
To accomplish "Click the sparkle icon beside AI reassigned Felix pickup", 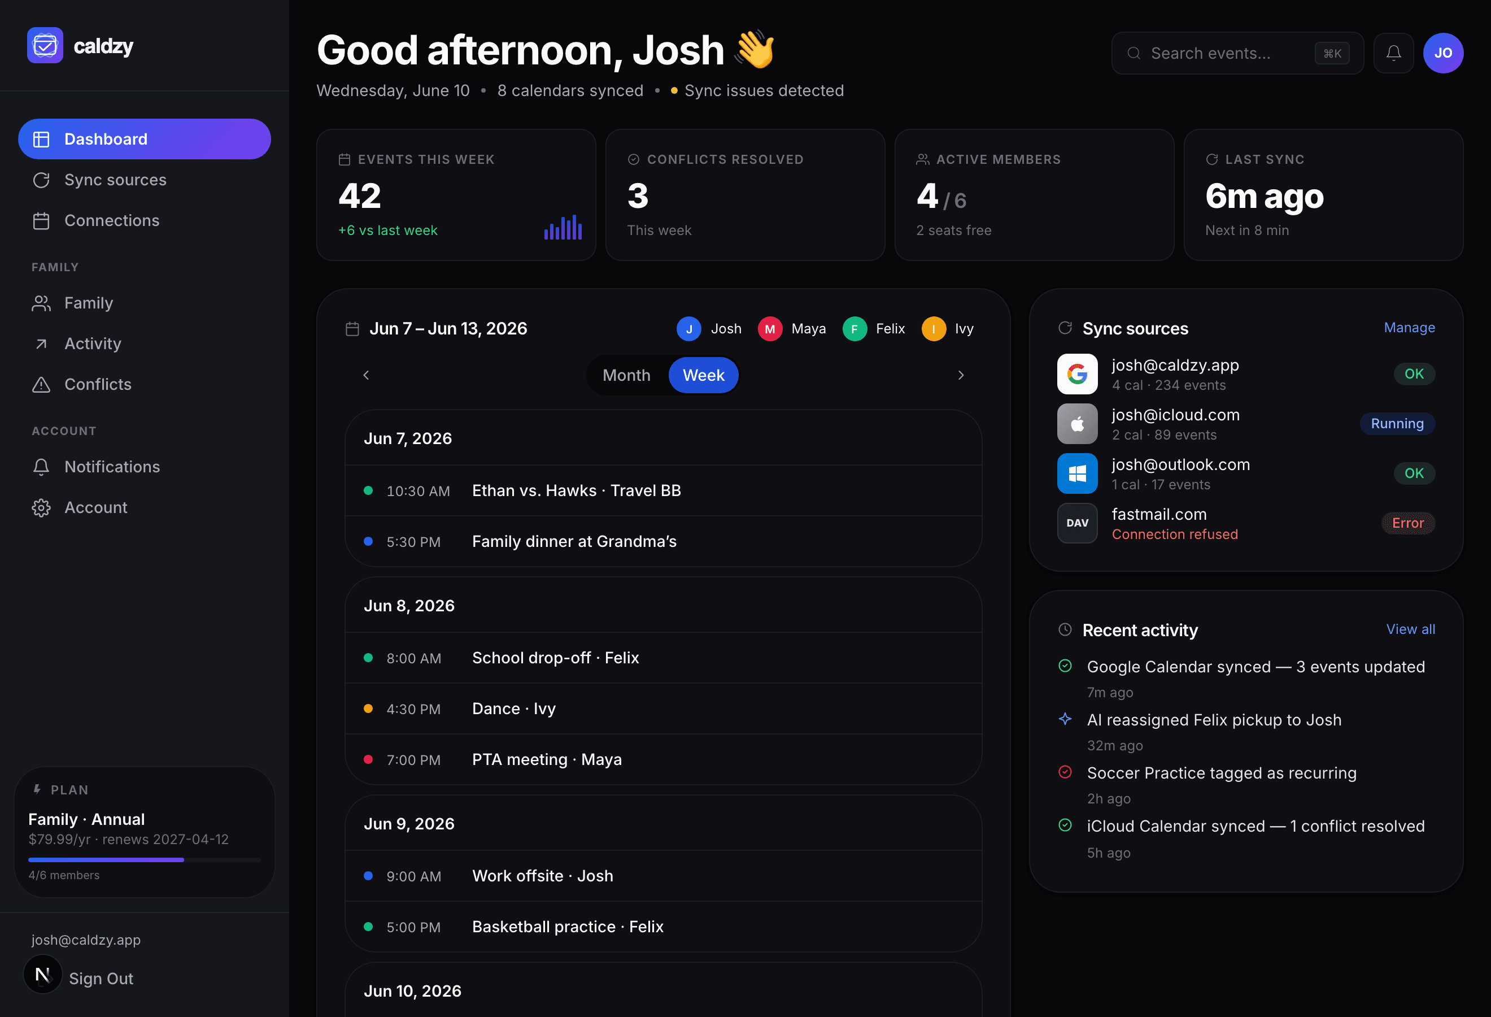I will [1065, 719].
